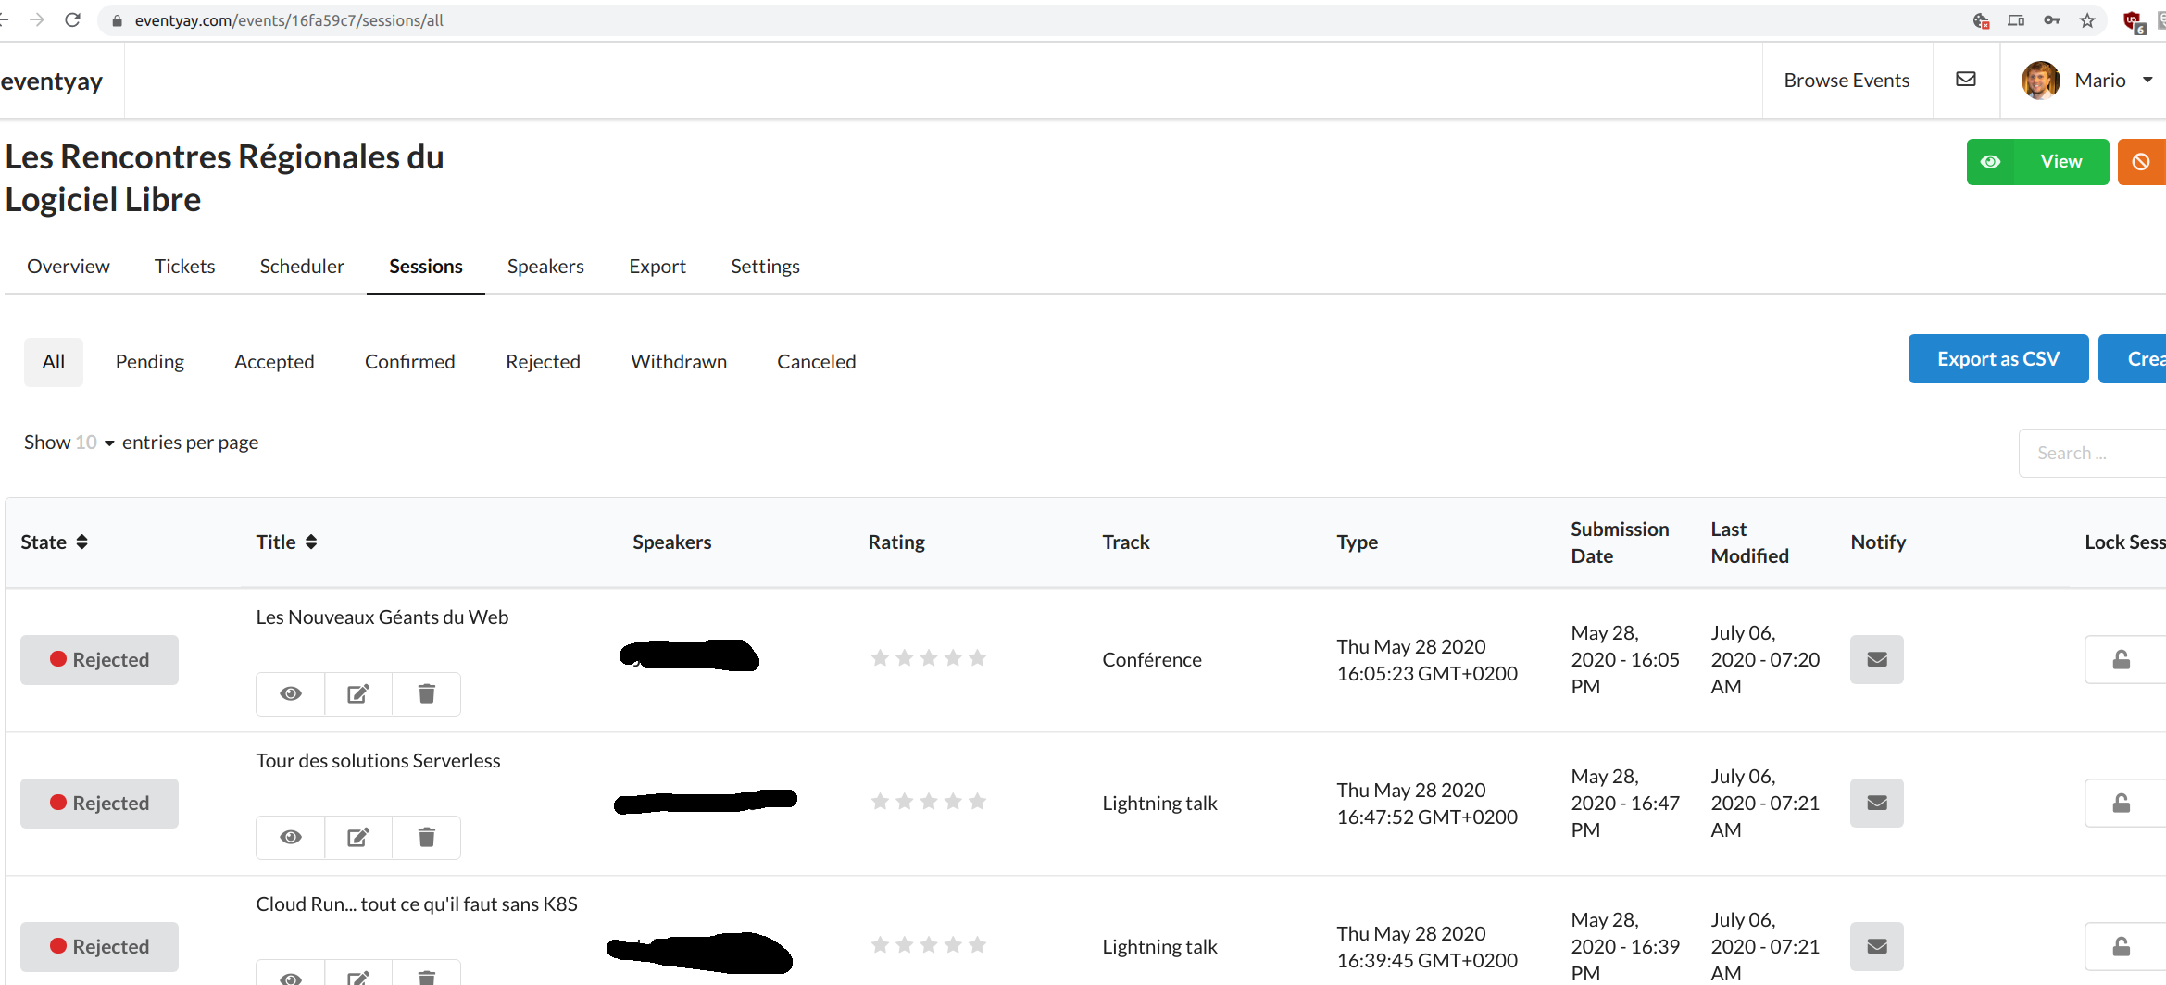
Task: Filter sessions by Withdrawn
Action: [679, 362]
